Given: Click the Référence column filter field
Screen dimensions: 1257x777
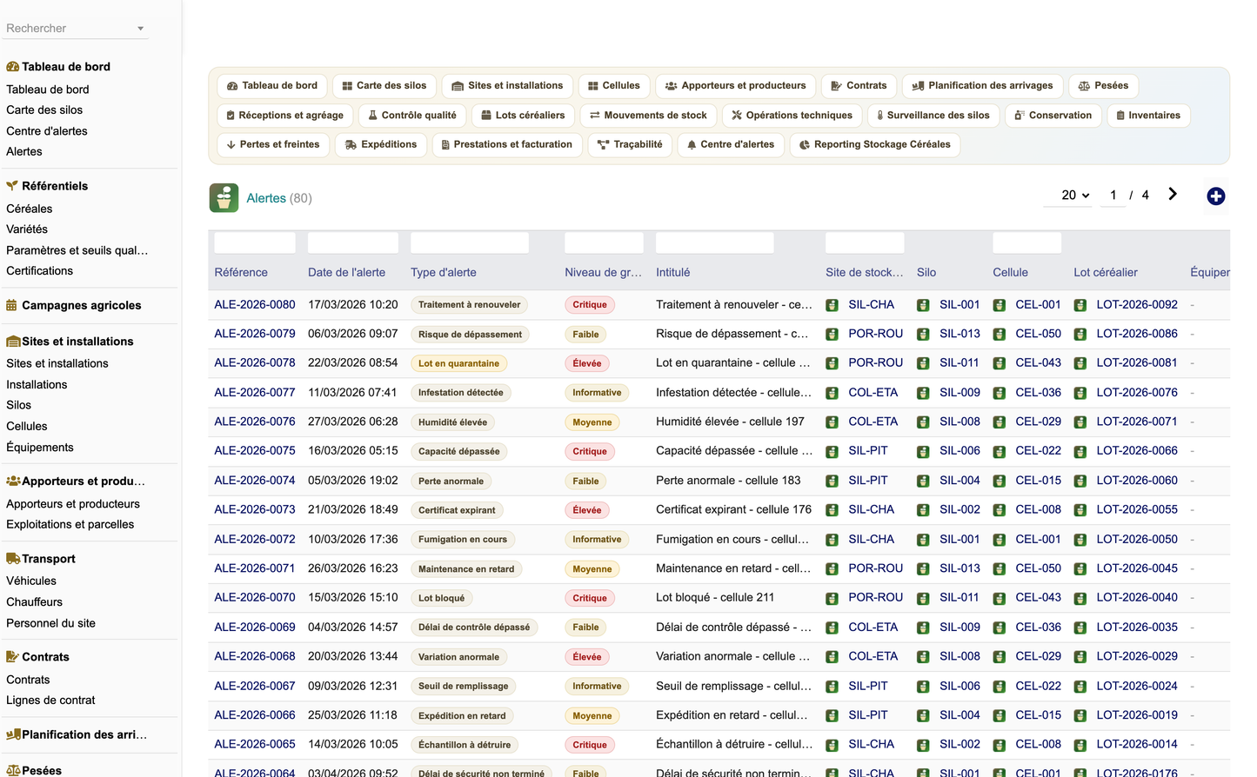Looking at the screenshot, I should (255, 242).
